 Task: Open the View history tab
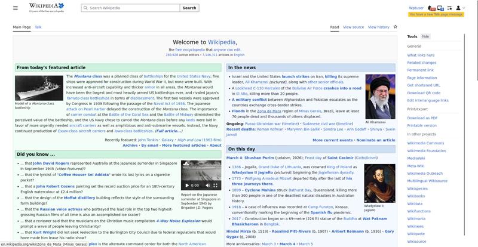(x=378, y=27)
